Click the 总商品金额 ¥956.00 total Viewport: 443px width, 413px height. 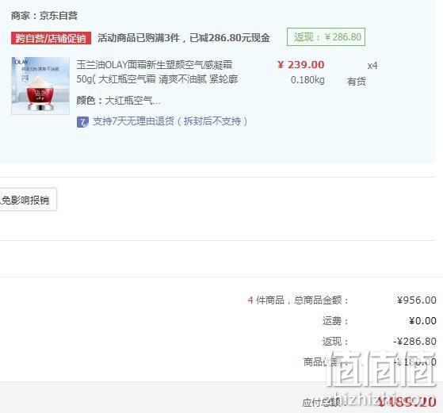tap(416, 300)
